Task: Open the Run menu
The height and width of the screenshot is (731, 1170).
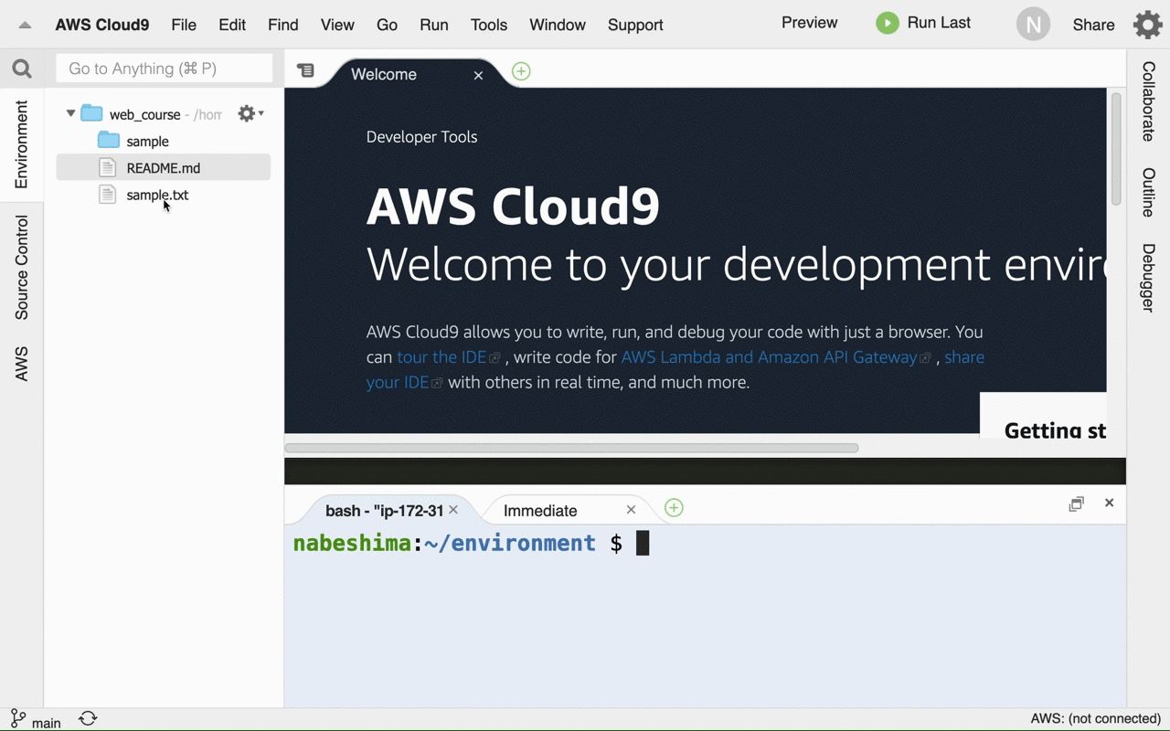Action: [434, 25]
